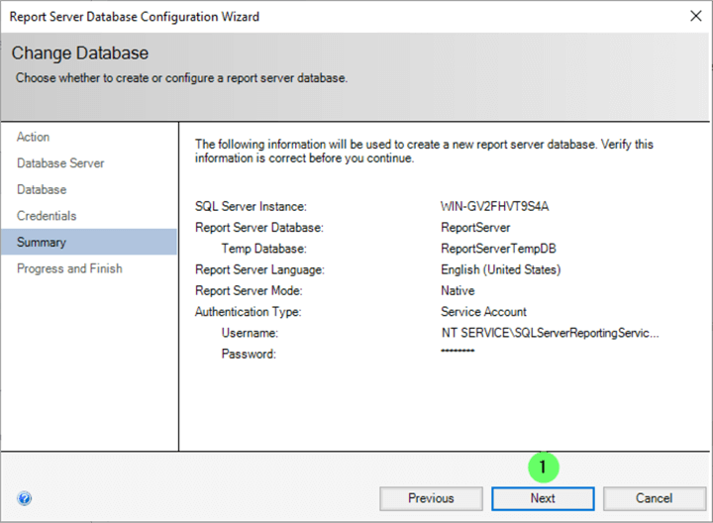Click the blue help question mark icon

(x=25, y=498)
